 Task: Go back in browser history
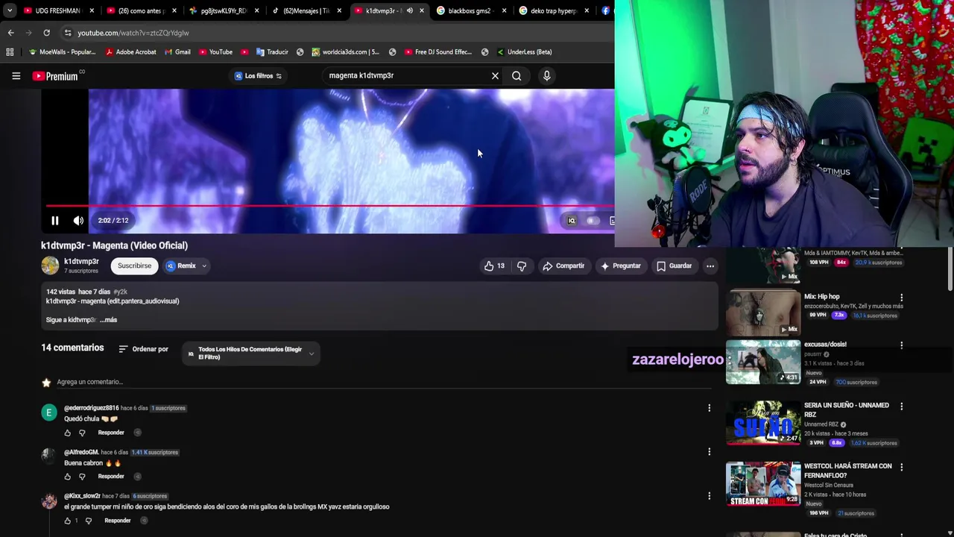[x=10, y=33]
